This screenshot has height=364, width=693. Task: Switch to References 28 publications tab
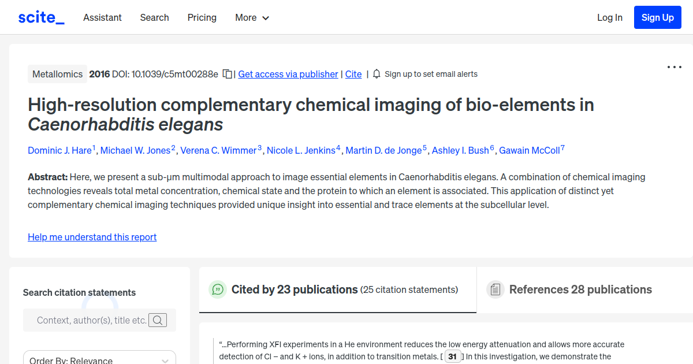click(580, 289)
